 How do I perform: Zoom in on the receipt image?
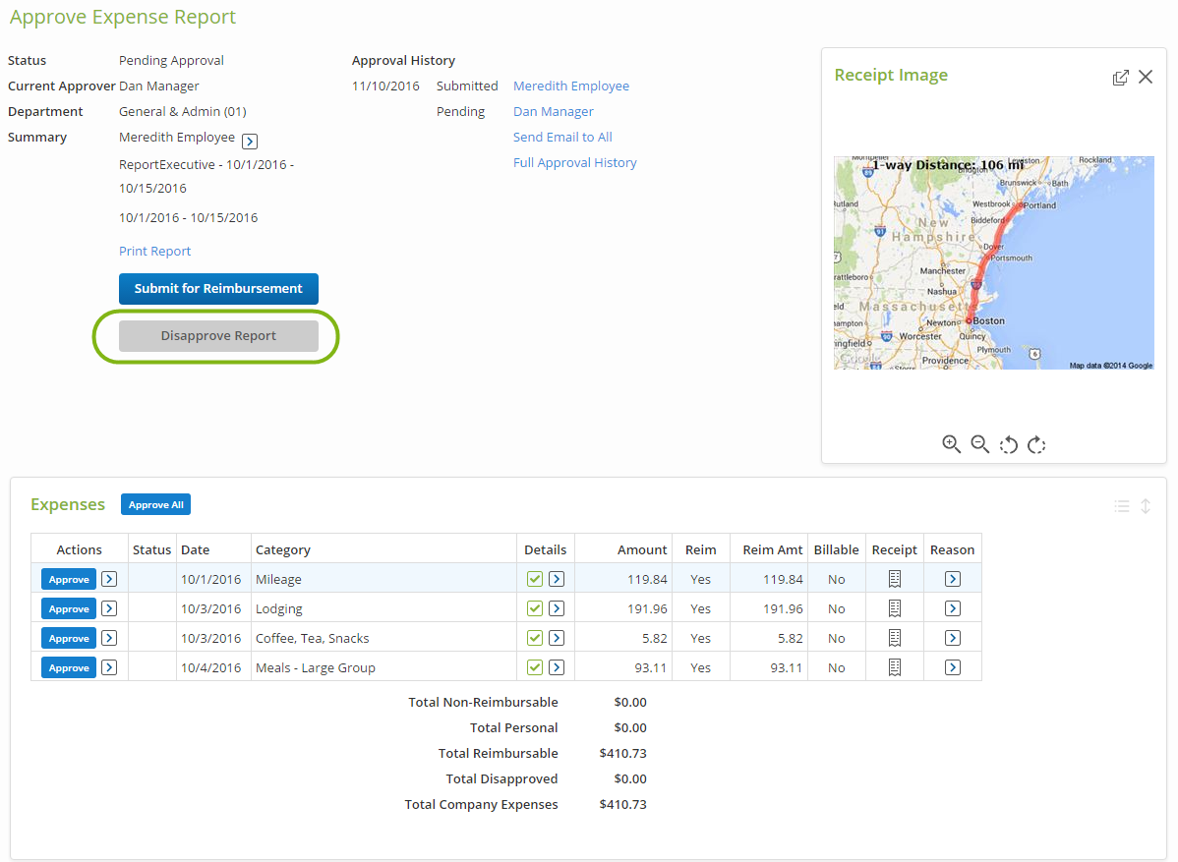click(951, 443)
